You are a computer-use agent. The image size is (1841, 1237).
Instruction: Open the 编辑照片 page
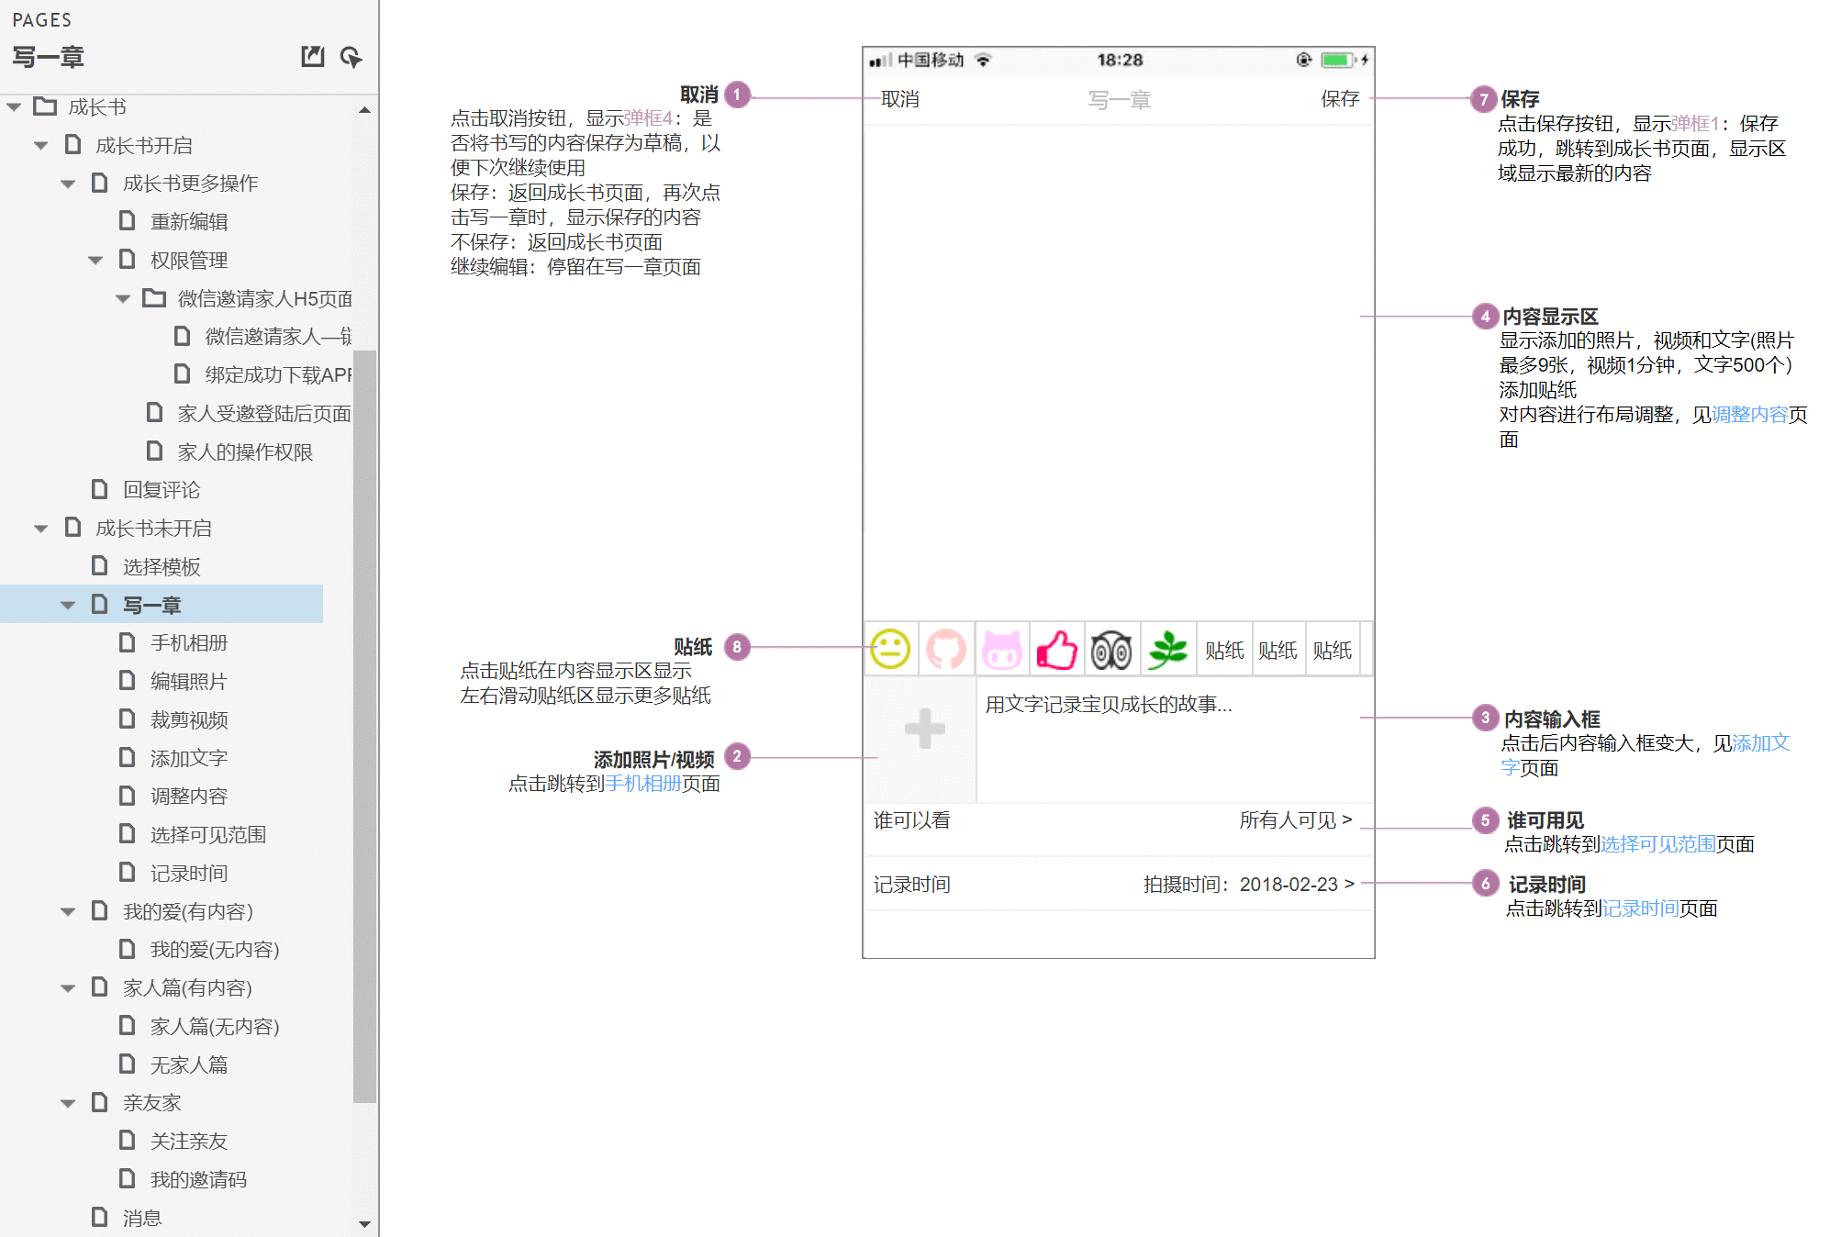189,681
